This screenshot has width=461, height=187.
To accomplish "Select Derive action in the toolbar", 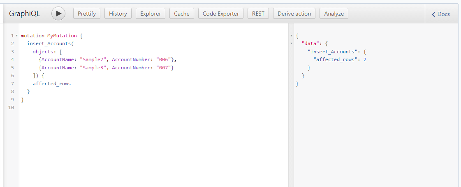I will 294,14.
